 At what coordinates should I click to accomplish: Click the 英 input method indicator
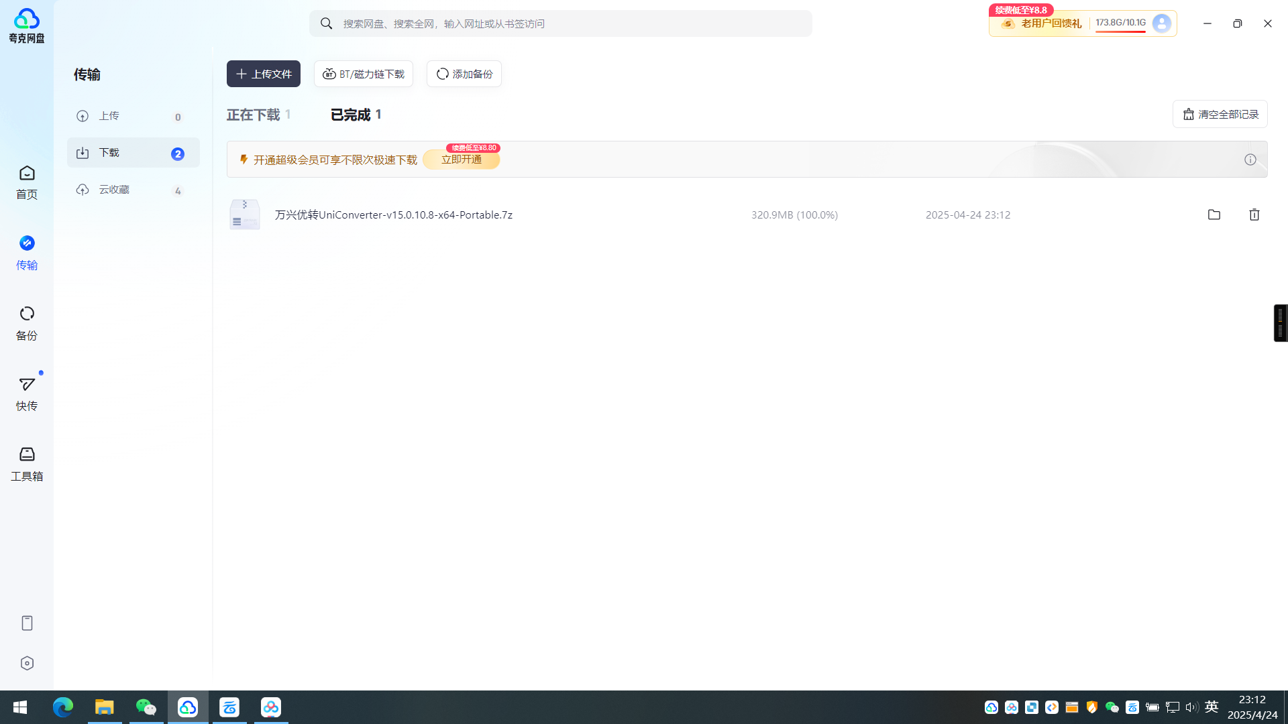tap(1212, 707)
